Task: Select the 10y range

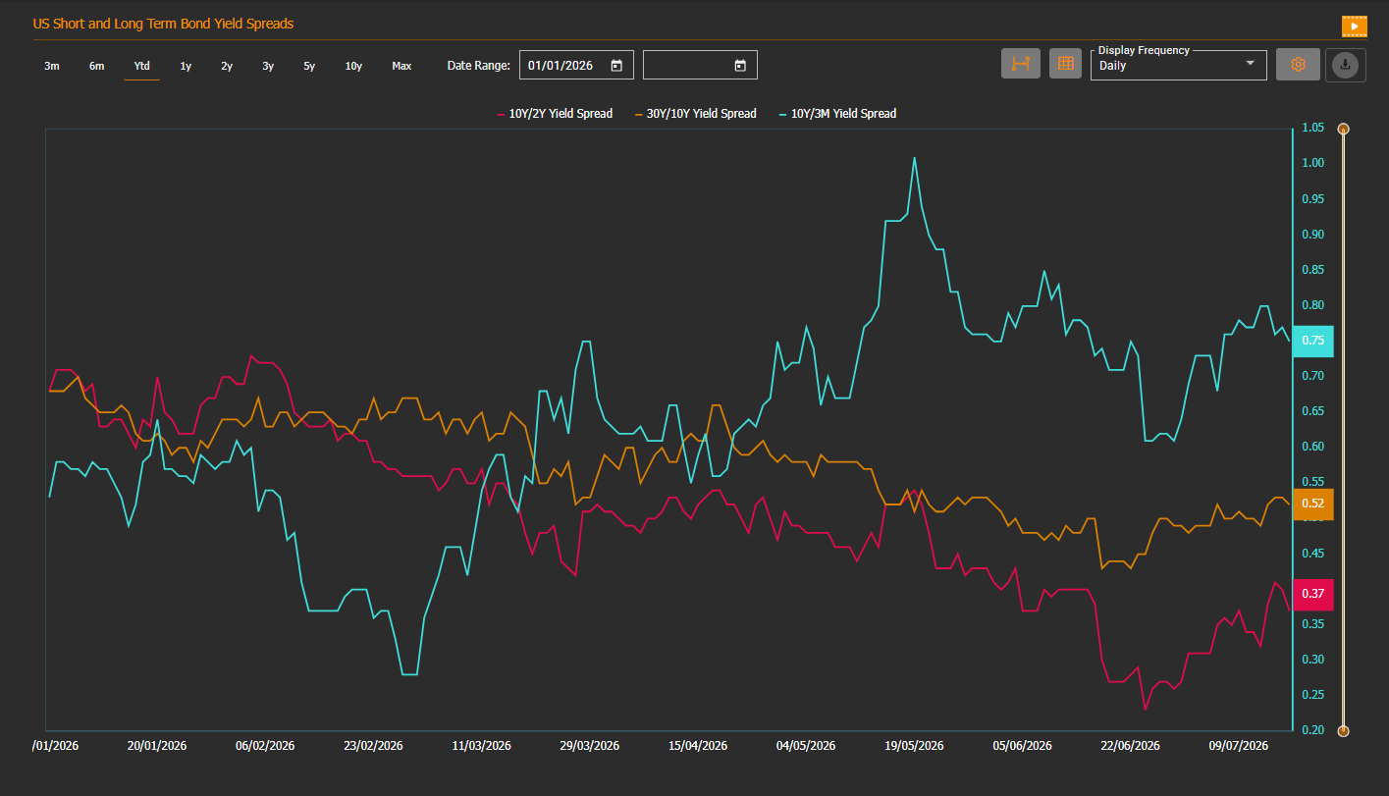Action: (353, 66)
